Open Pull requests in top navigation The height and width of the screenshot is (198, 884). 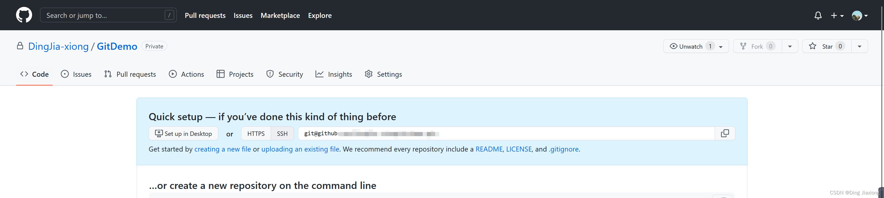205,15
